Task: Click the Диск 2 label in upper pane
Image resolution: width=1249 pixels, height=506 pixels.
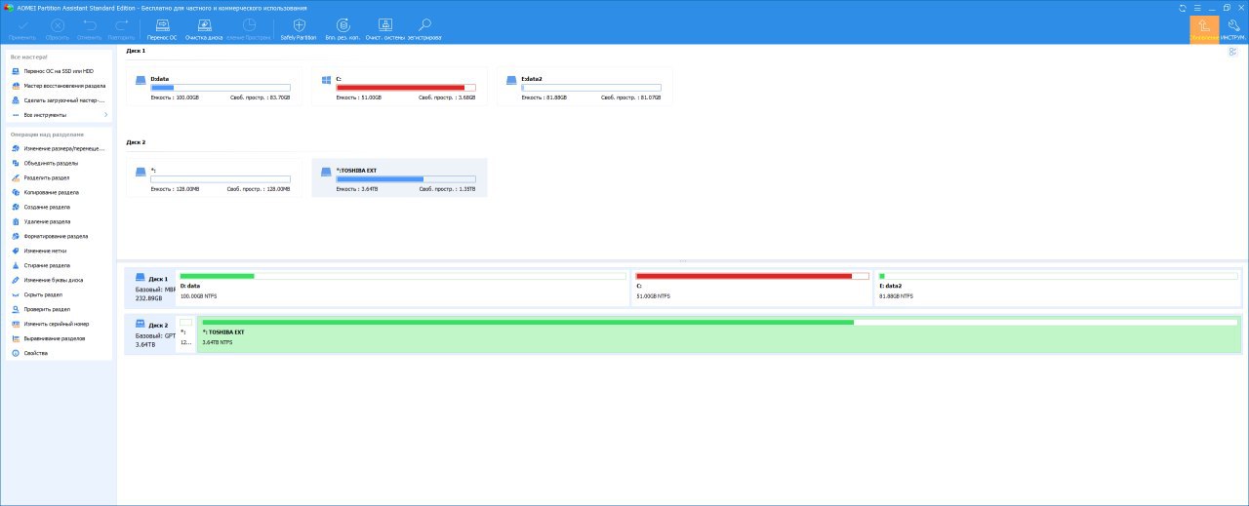Action: click(136, 141)
